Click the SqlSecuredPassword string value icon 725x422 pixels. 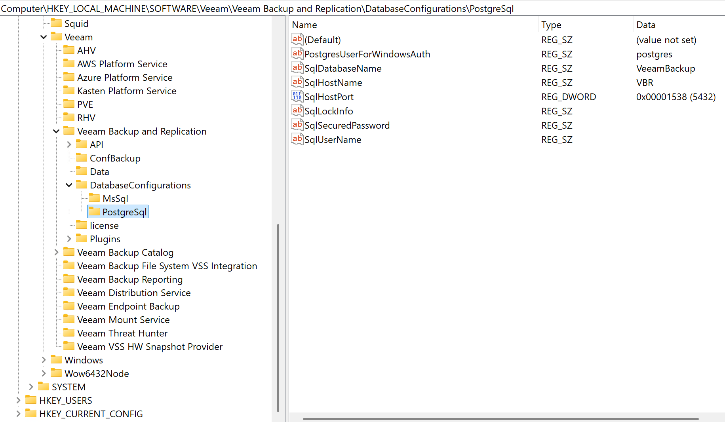tap(297, 125)
